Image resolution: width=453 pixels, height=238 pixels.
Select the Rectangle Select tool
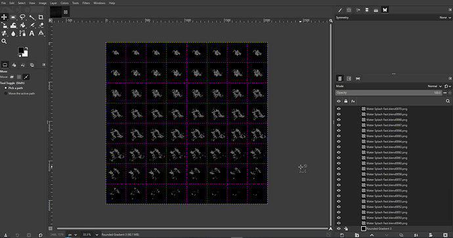[x=13, y=17]
